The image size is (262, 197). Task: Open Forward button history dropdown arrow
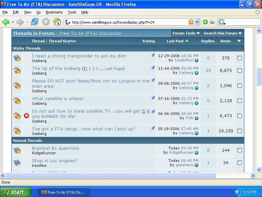(x=28, y=22)
